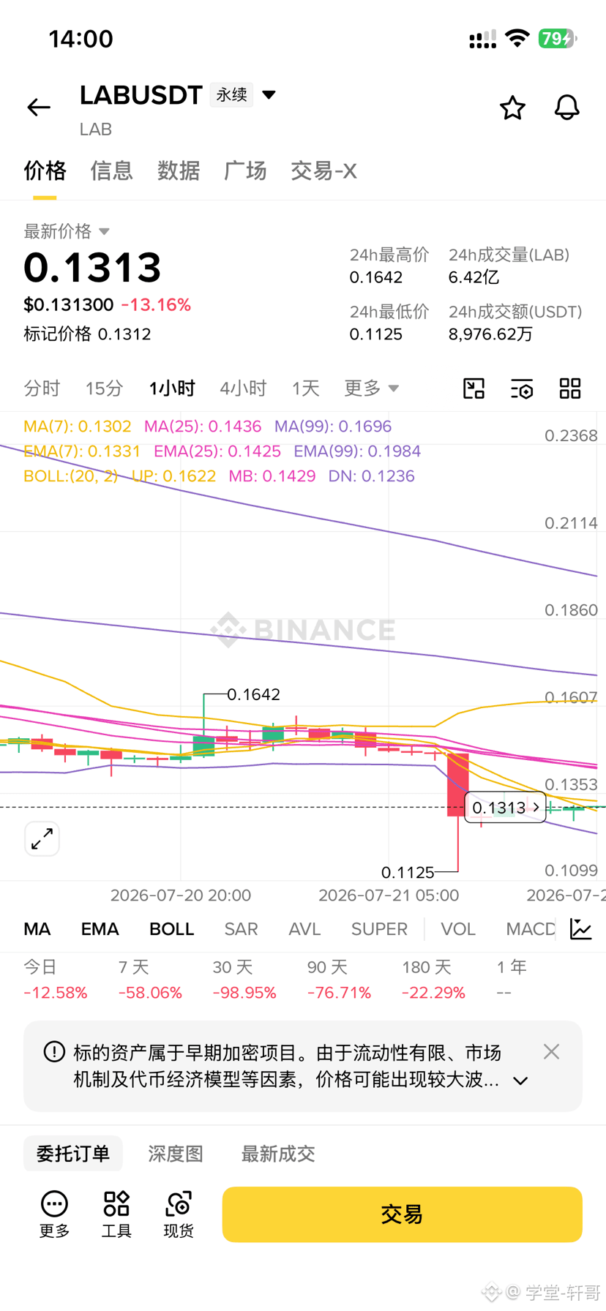
Task: Switch to the 深度图 tab
Action: (175, 1154)
